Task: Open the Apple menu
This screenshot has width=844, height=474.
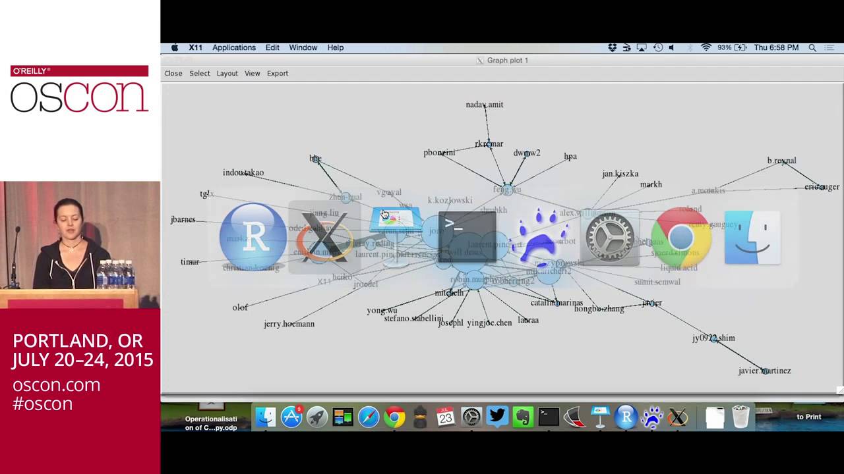Action: click(175, 47)
